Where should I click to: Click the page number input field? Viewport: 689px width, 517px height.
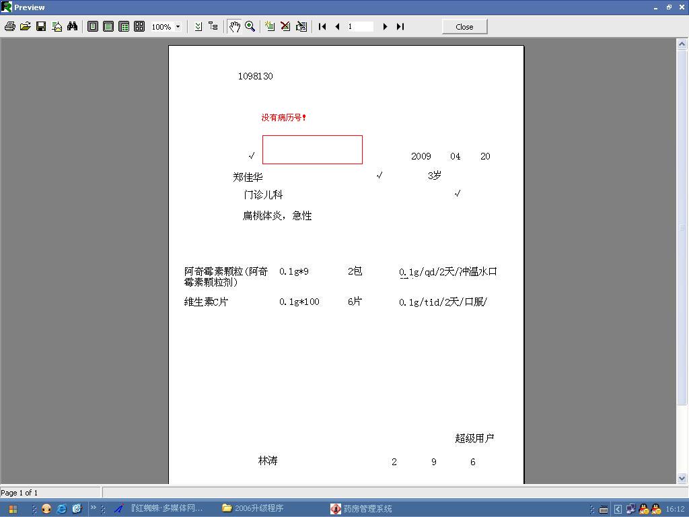(360, 26)
